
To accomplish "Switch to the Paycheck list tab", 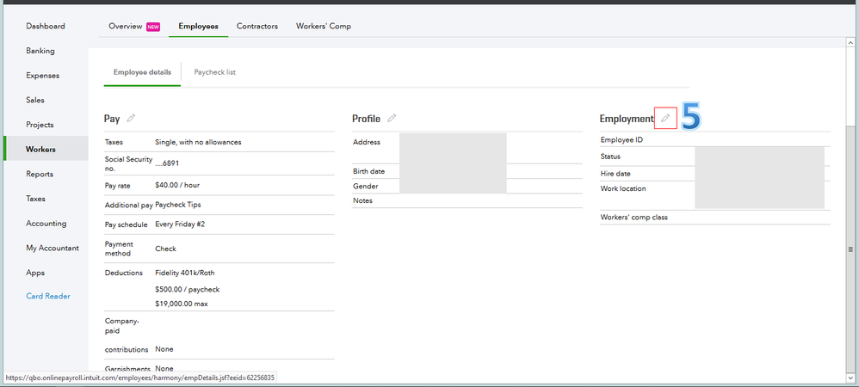I will point(215,72).
